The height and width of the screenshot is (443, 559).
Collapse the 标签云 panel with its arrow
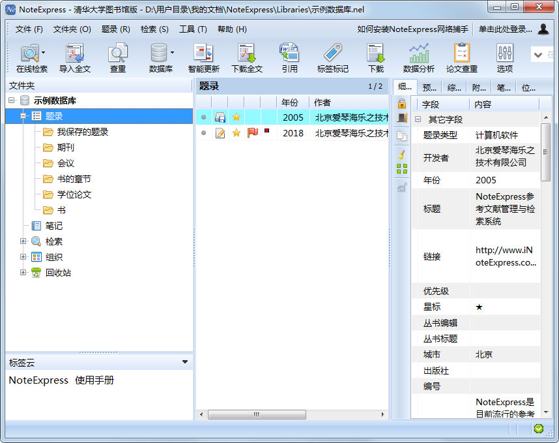click(x=185, y=361)
